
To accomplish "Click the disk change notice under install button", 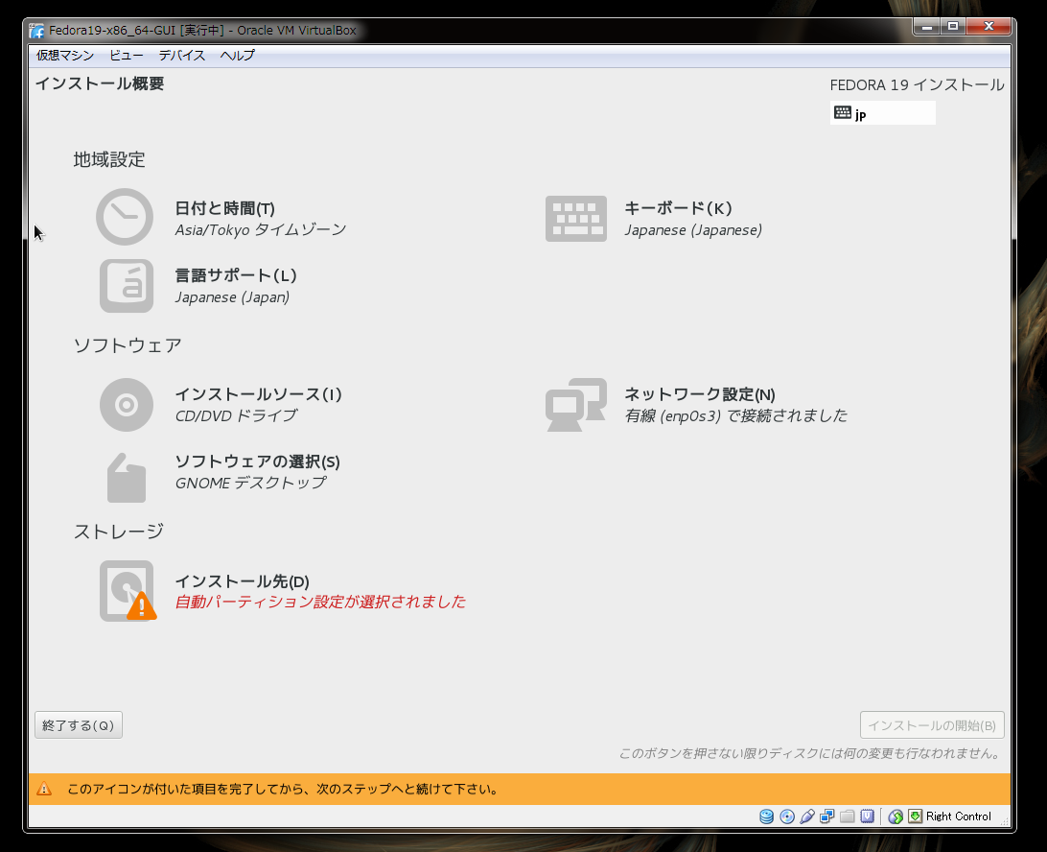I will [x=810, y=753].
